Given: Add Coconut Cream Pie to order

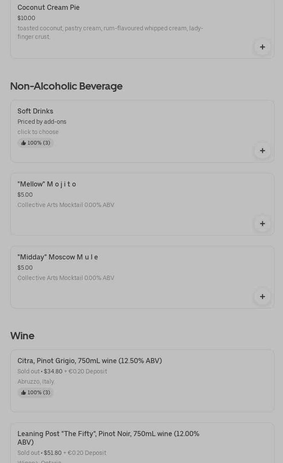Looking at the screenshot, I should coord(262,47).
